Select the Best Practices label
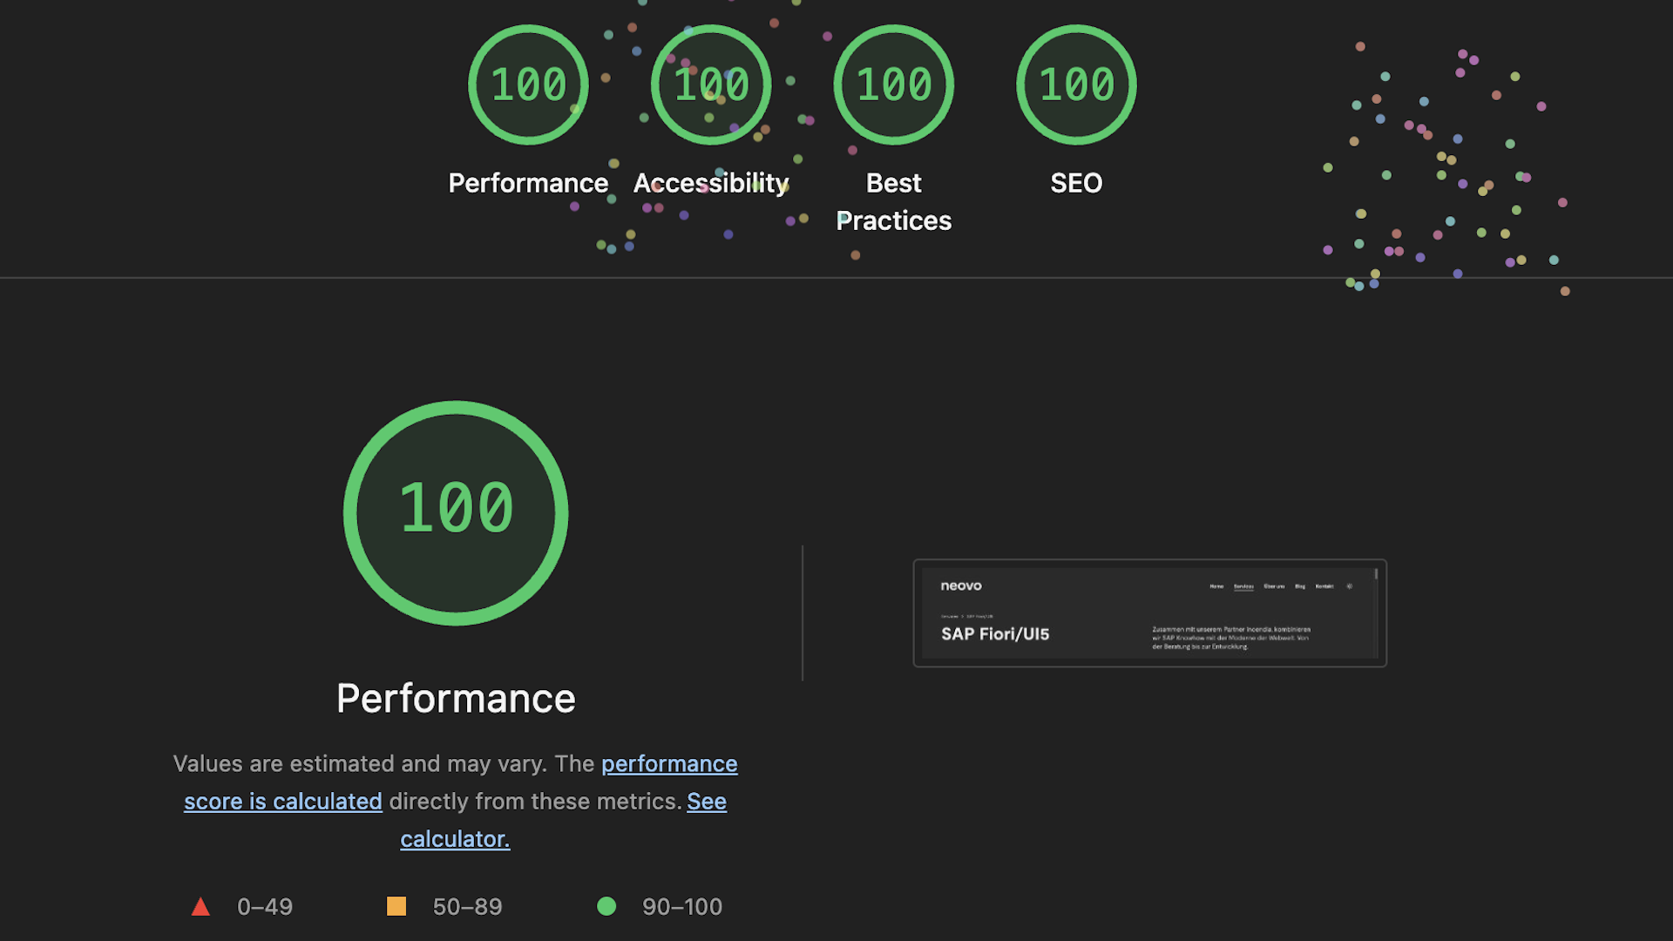 click(x=894, y=202)
